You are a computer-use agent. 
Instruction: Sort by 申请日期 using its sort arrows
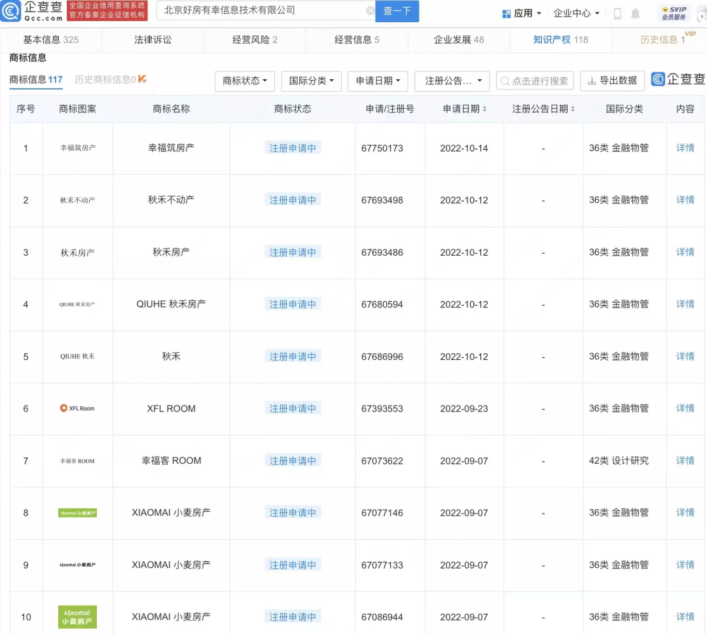[484, 109]
